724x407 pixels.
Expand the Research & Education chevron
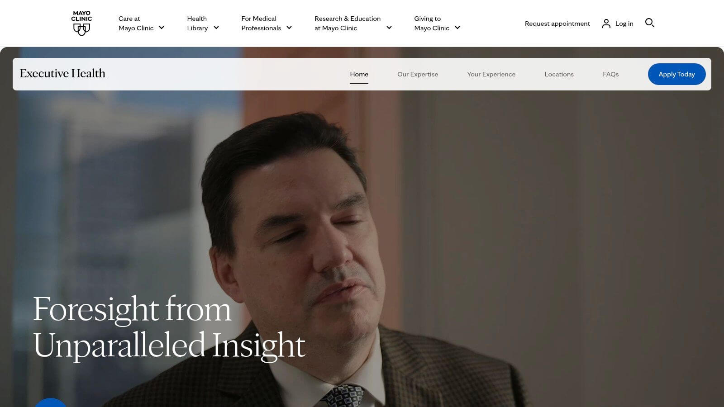tap(389, 28)
